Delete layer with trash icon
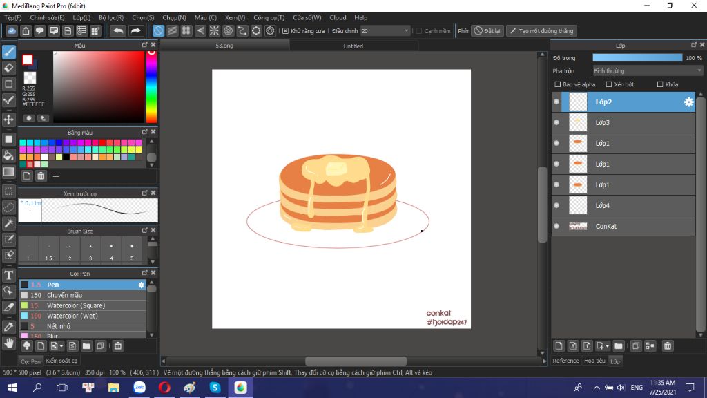Viewport: 707px width, 398px height. click(x=668, y=346)
